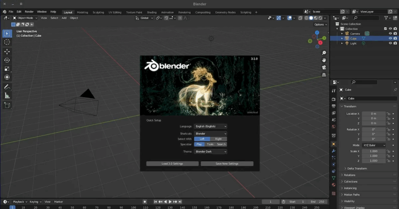Open the XYZ Euler rotation mode dropdown
This screenshot has width=399, height=209.
[374, 145]
